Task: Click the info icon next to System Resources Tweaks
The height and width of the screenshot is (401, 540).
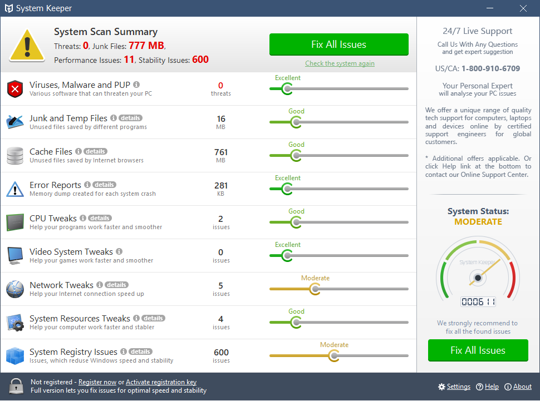Action: pyautogui.click(x=136, y=318)
